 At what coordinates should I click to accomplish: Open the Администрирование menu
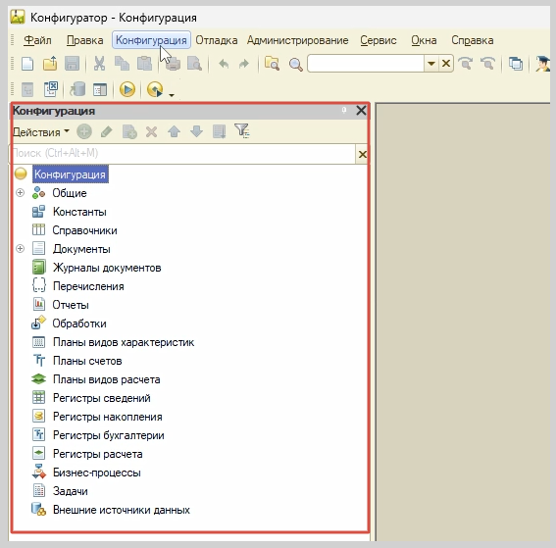click(297, 40)
